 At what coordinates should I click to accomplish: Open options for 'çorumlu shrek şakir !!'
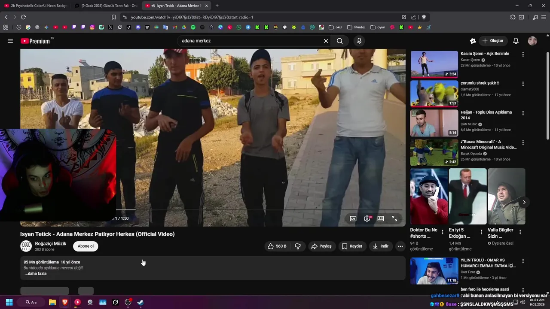pyautogui.click(x=523, y=84)
